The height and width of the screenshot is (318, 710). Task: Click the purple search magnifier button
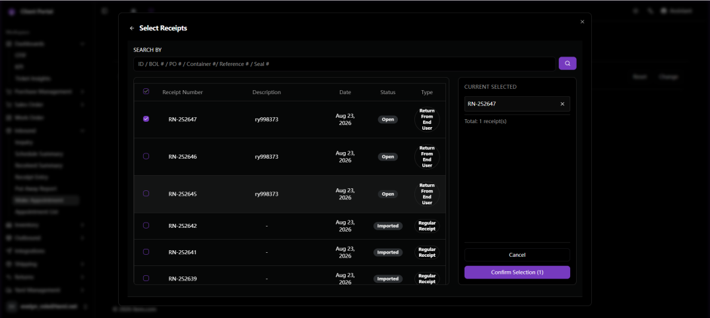click(x=567, y=63)
